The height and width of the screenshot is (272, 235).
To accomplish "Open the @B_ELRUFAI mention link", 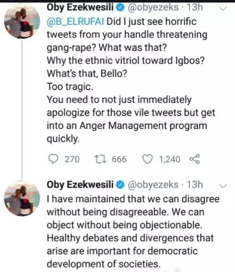I will point(75,22).
